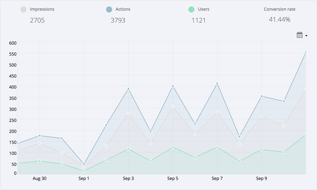
Task: Click the Actions legend label
Action: [123, 9]
